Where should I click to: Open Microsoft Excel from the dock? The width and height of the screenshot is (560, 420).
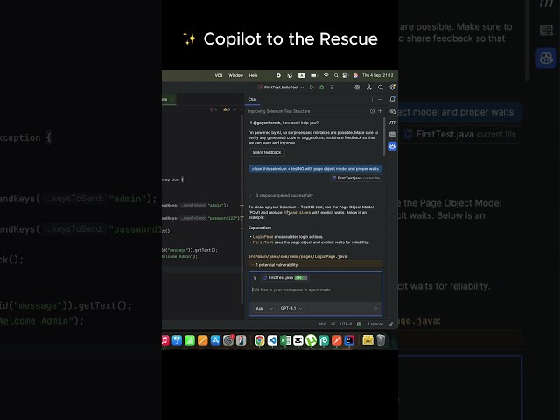tap(285, 340)
